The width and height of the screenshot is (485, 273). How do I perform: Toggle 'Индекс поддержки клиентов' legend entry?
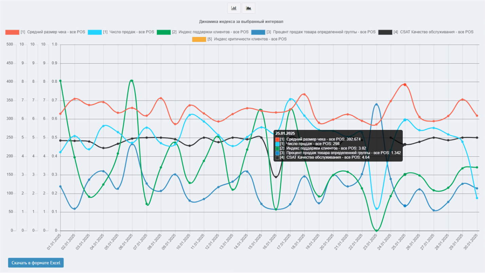(x=210, y=32)
